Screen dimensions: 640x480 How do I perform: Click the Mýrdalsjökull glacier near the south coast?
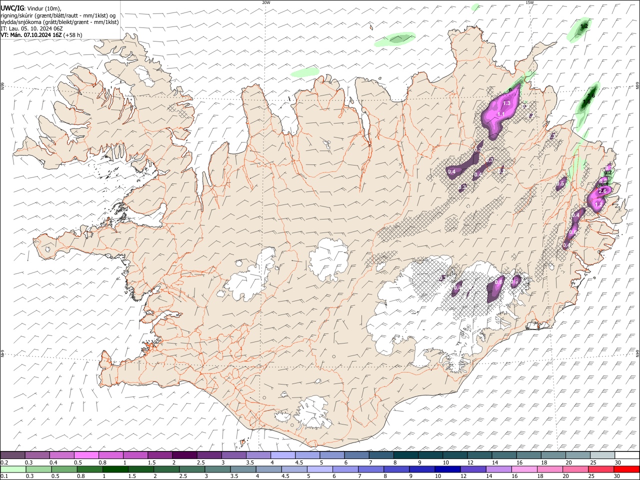[x=313, y=413]
